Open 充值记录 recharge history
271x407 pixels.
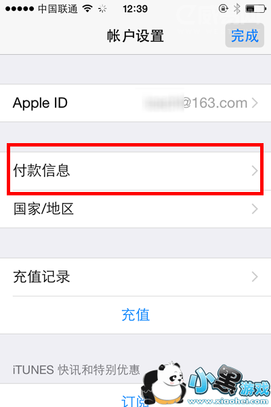[x=135, y=277]
